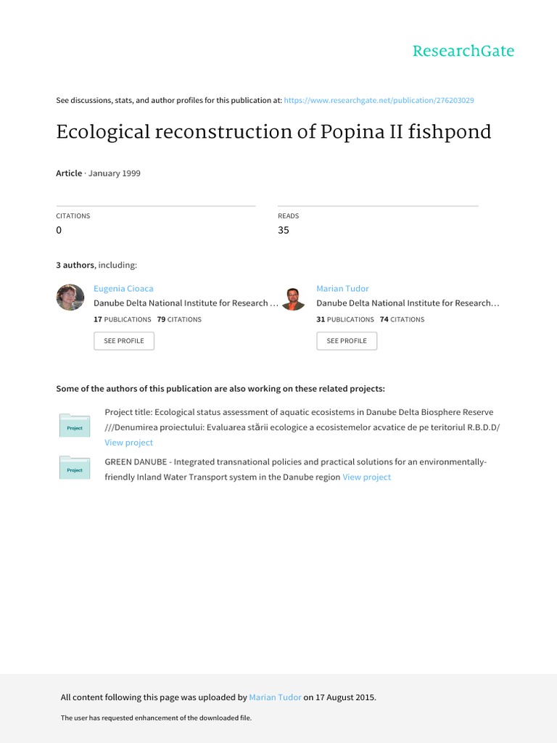Screen dimensions: 557x743
Task: Click the Reads count value 35
Action: pyautogui.click(x=284, y=230)
